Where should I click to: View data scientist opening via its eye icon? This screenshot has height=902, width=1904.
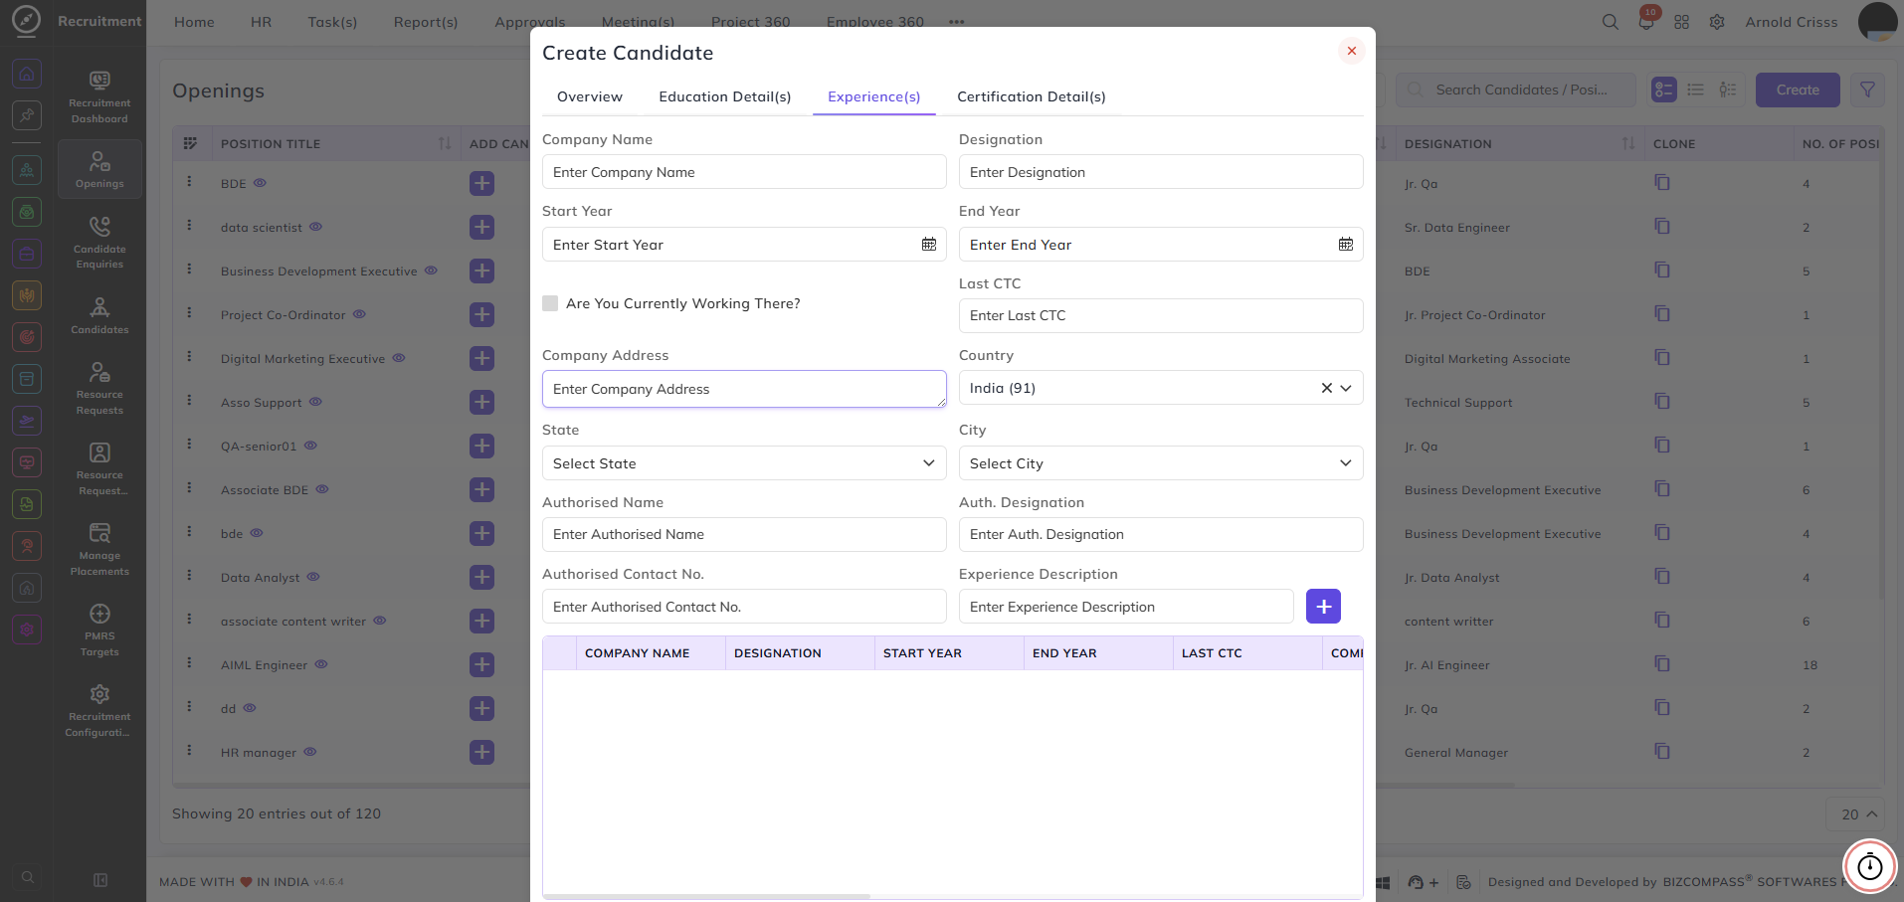click(x=315, y=227)
